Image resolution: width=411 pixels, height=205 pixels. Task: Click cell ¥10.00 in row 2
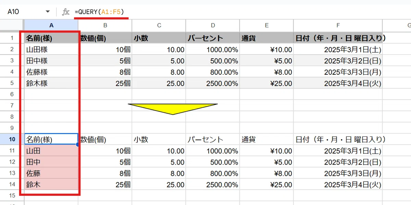266,49
